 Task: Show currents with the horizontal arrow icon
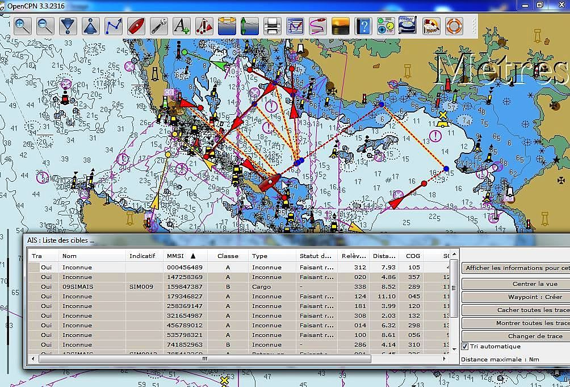227,26
